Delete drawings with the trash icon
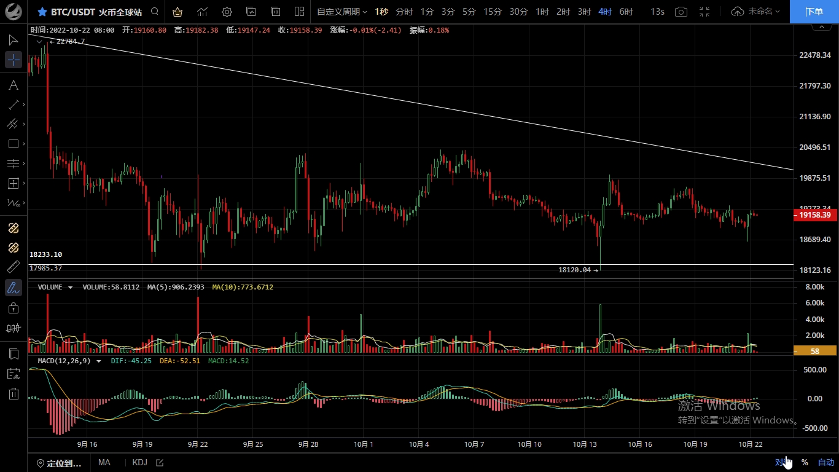The height and width of the screenshot is (472, 839). 13,394
